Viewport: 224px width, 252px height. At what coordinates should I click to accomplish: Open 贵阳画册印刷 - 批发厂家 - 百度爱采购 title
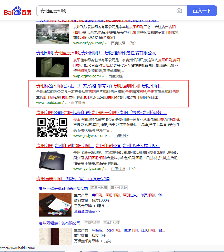tap(73, 179)
